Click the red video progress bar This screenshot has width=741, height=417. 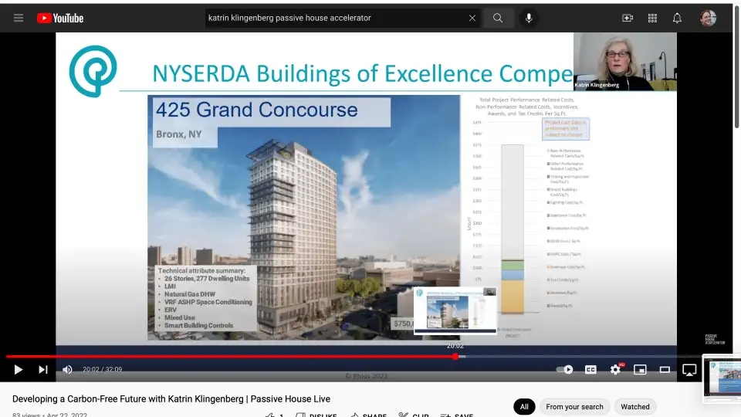pos(232,357)
